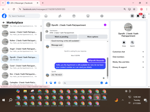This screenshot has height=112, width=150.
Task: Bookmark this page with the star icon
Action: (134, 9)
